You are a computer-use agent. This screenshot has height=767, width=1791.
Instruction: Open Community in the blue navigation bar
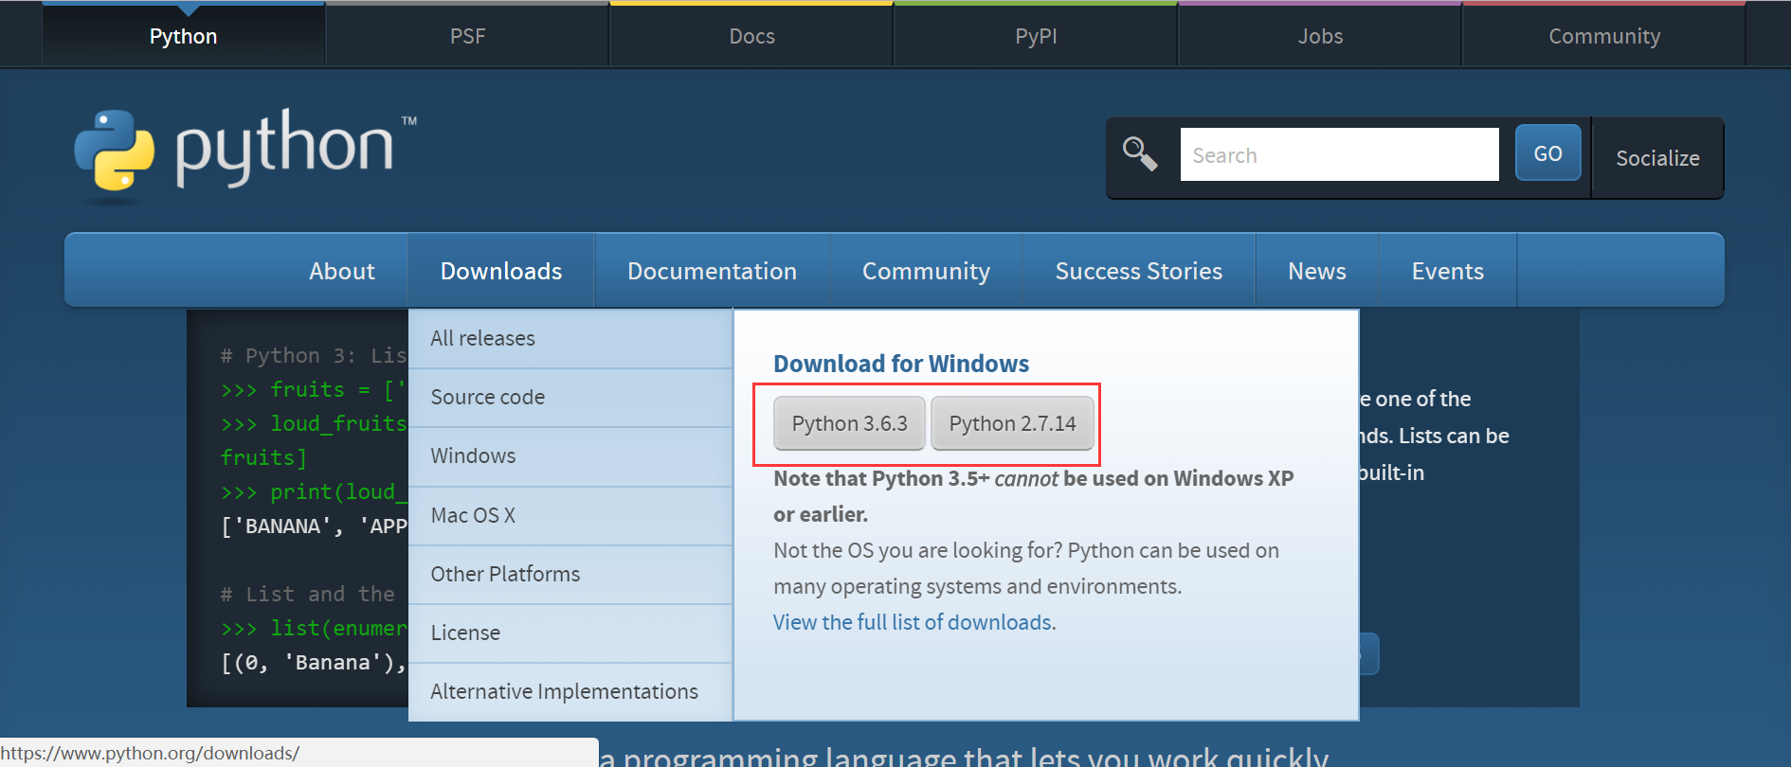tap(926, 271)
